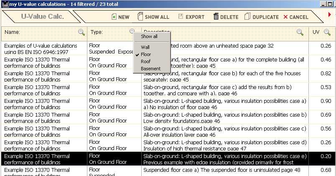336x176 pixels.
Task: Select row with UV value 0.46
Action: 168,62
